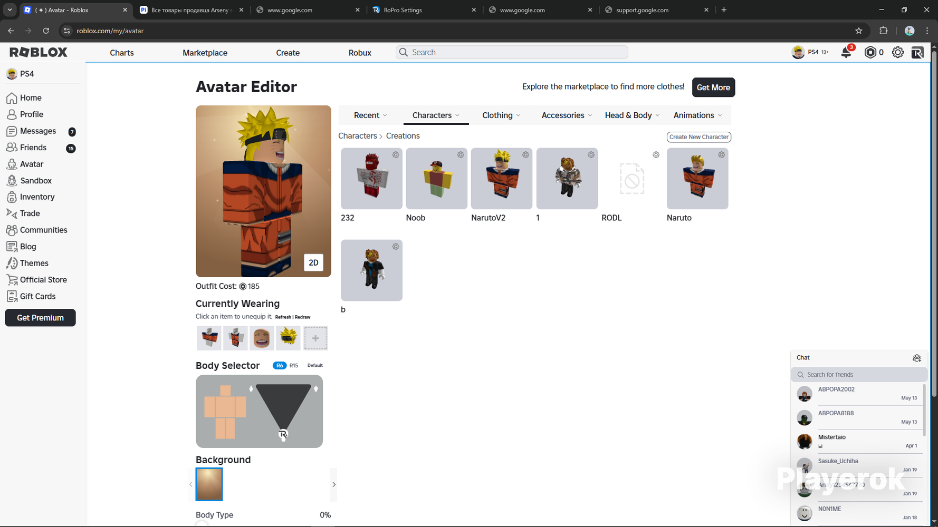This screenshot has height=527, width=938.
Task: Open the Robux balance icon
Action: tap(870, 52)
